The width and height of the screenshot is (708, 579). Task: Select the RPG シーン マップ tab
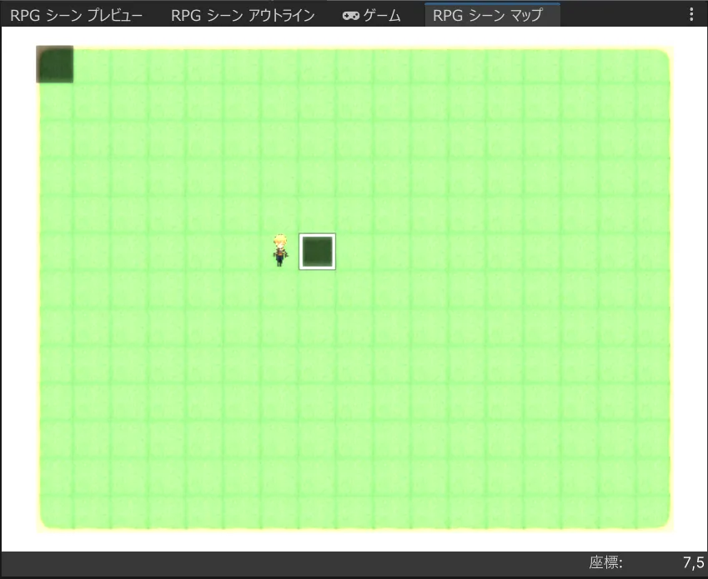487,15
